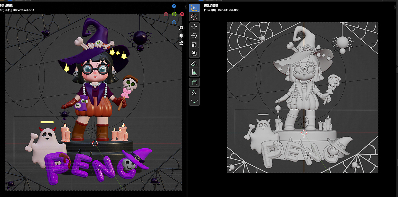Click the left viewport's "摄像机透视" label
Screen dimensions: 398x197
pyautogui.click(x=7, y=6)
